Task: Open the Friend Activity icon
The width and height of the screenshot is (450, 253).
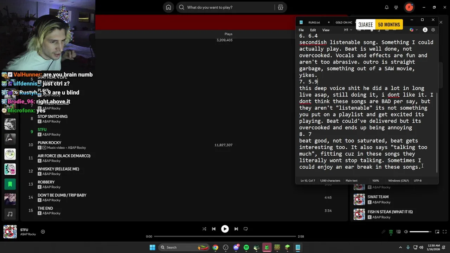Action: point(396,7)
